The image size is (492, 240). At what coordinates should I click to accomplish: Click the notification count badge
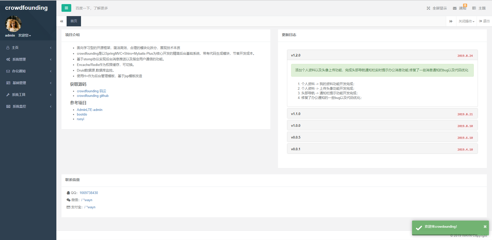pos(465,5)
